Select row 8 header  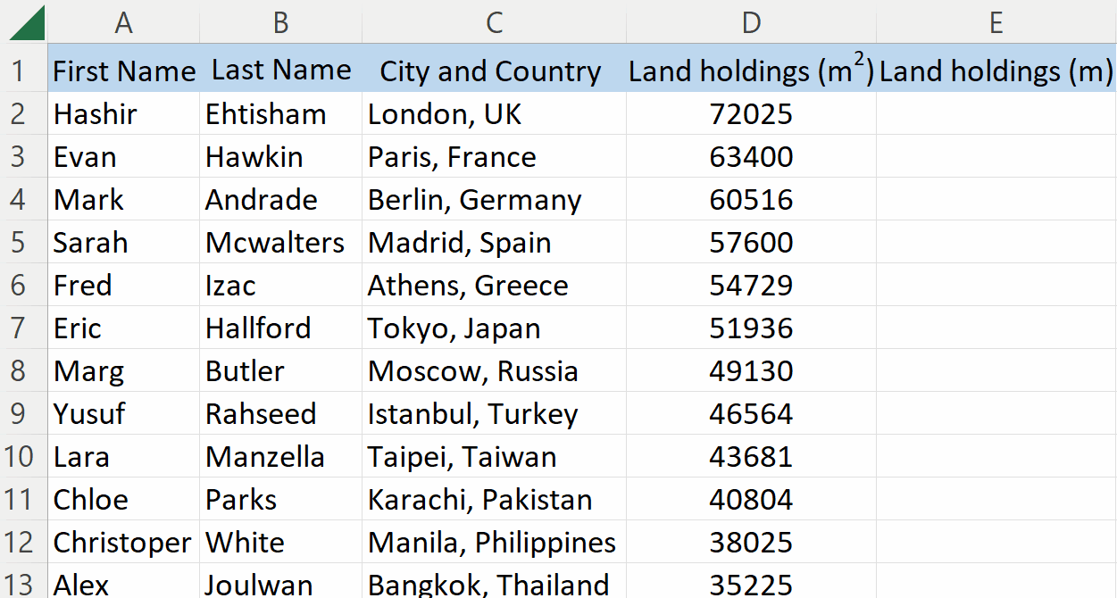click(23, 370)
